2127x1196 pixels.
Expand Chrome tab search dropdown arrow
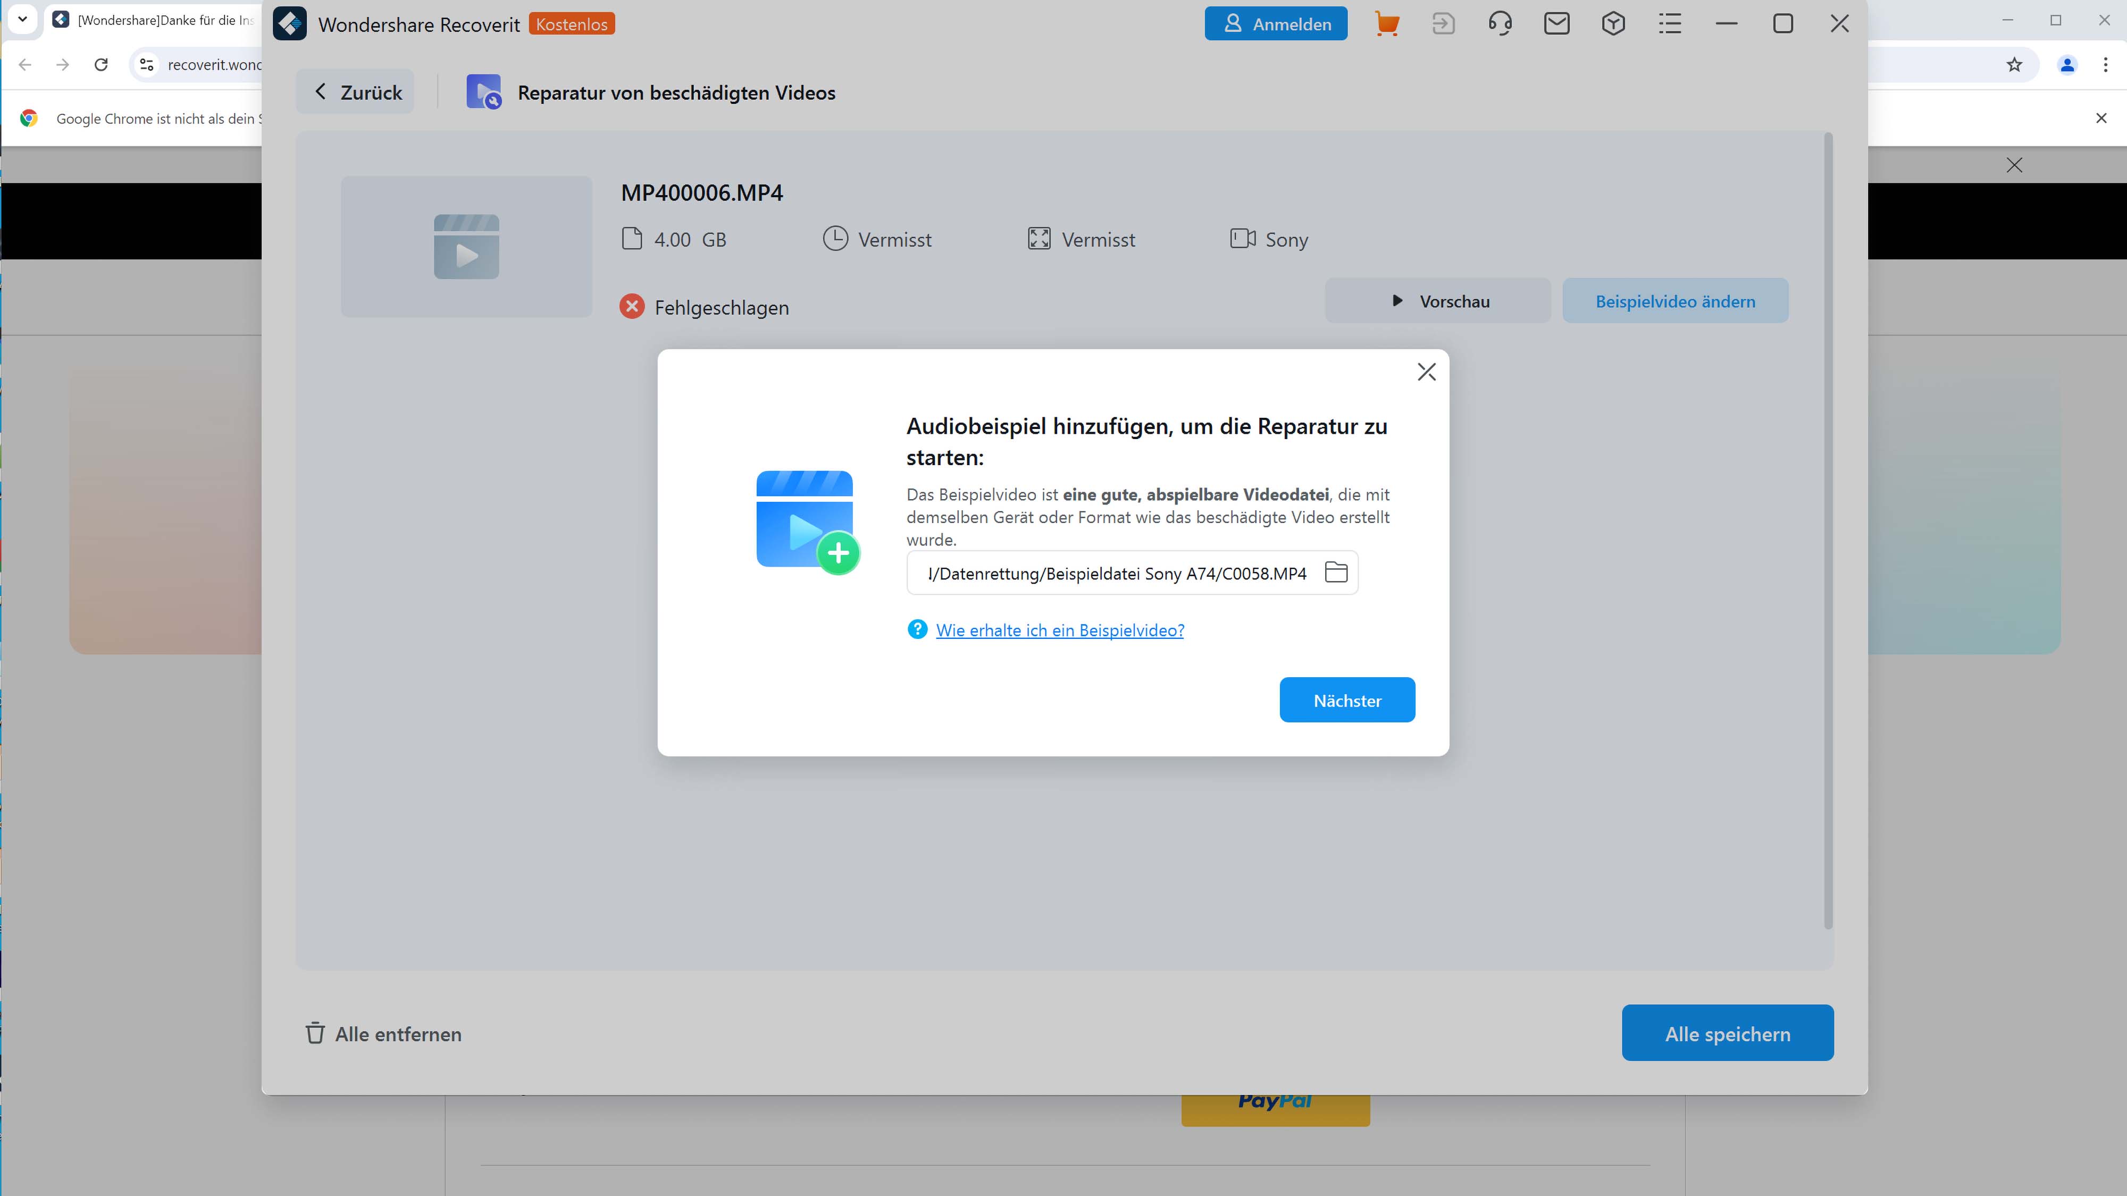(x=22, y=19)
